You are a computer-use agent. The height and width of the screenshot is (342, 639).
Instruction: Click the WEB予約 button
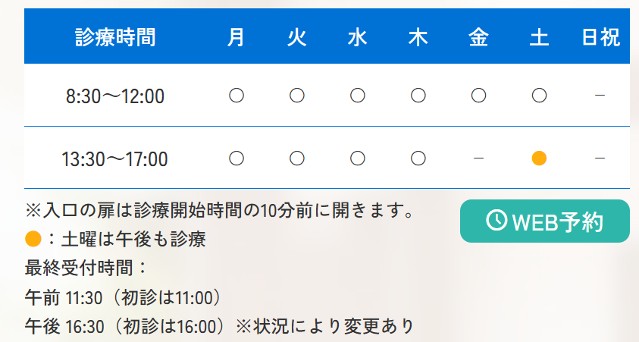(x=545, y=221)
